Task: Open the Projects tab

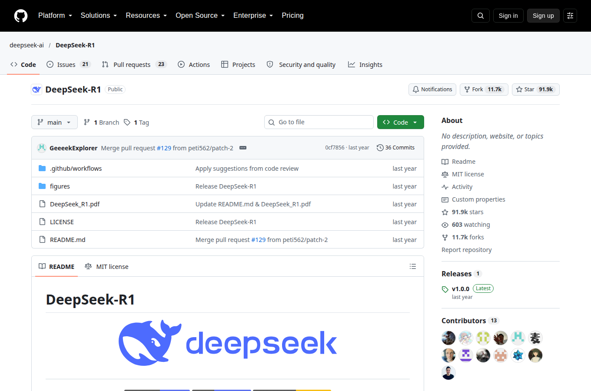Action: click(x=238, y=64)
